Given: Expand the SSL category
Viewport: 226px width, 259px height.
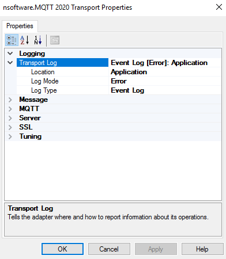Looking at the screenshot, I should (10, 127).
